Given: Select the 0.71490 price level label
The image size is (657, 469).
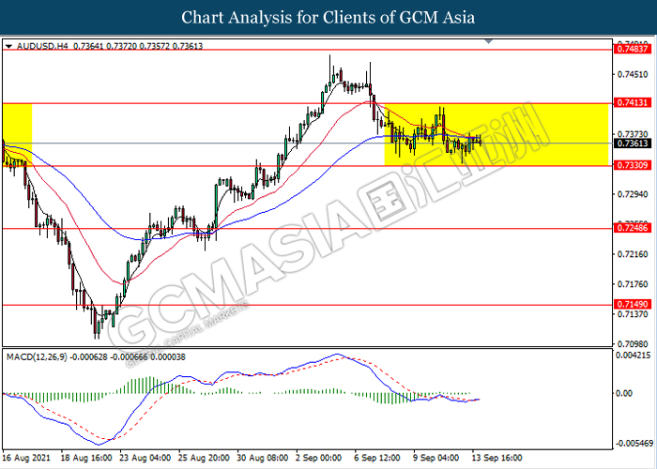Looking at the screenshot, I should point(632,305).
